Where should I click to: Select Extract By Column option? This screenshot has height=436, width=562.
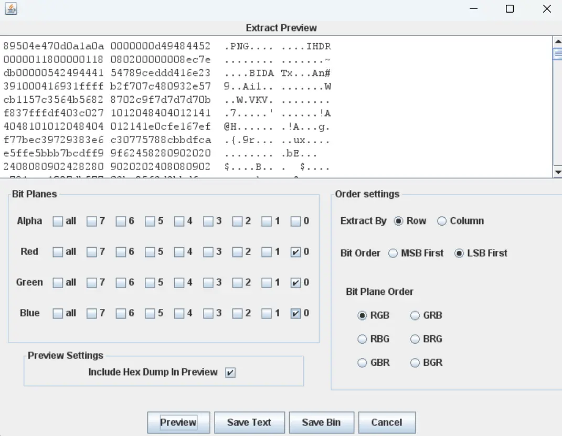coord(442,221)
